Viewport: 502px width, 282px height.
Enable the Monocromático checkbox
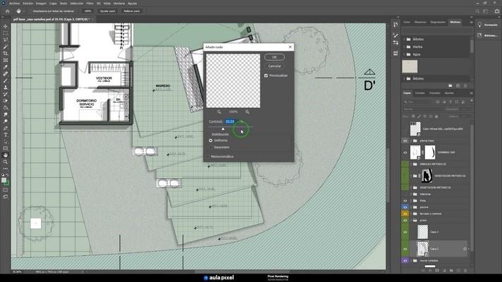[x=208, y=157]
